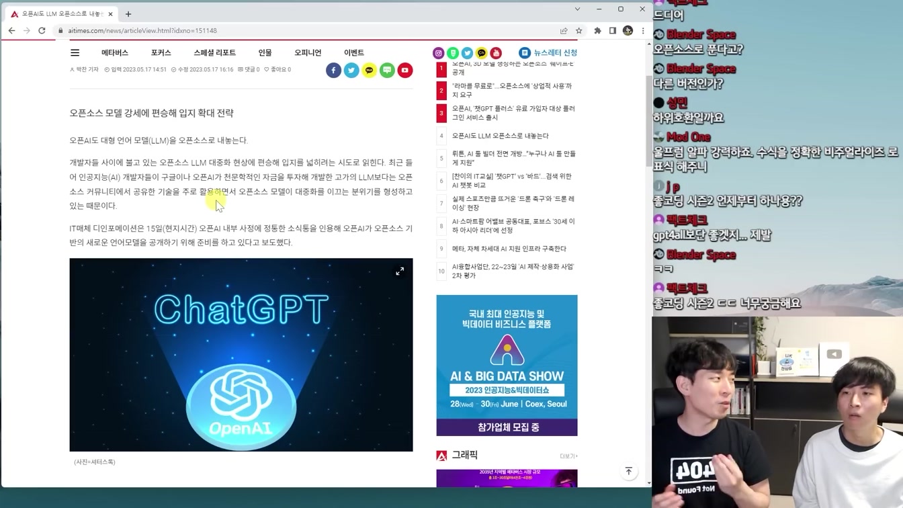
Task: Share this page from the address bar
Action: pos(564,30)
